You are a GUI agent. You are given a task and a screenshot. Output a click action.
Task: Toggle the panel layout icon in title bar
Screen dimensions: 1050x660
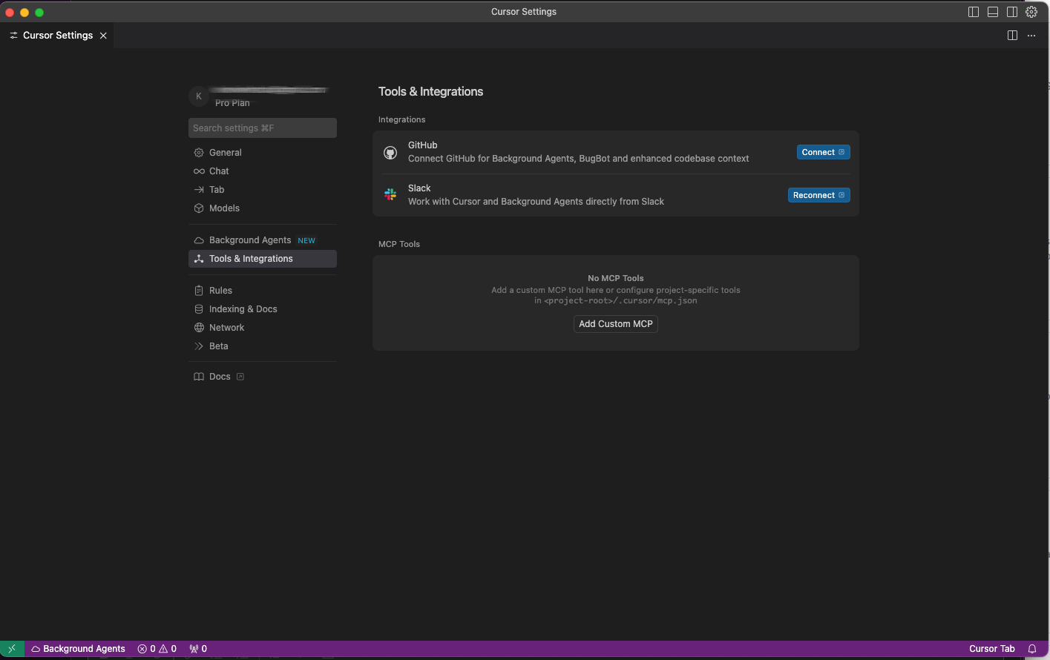point(993,12)
